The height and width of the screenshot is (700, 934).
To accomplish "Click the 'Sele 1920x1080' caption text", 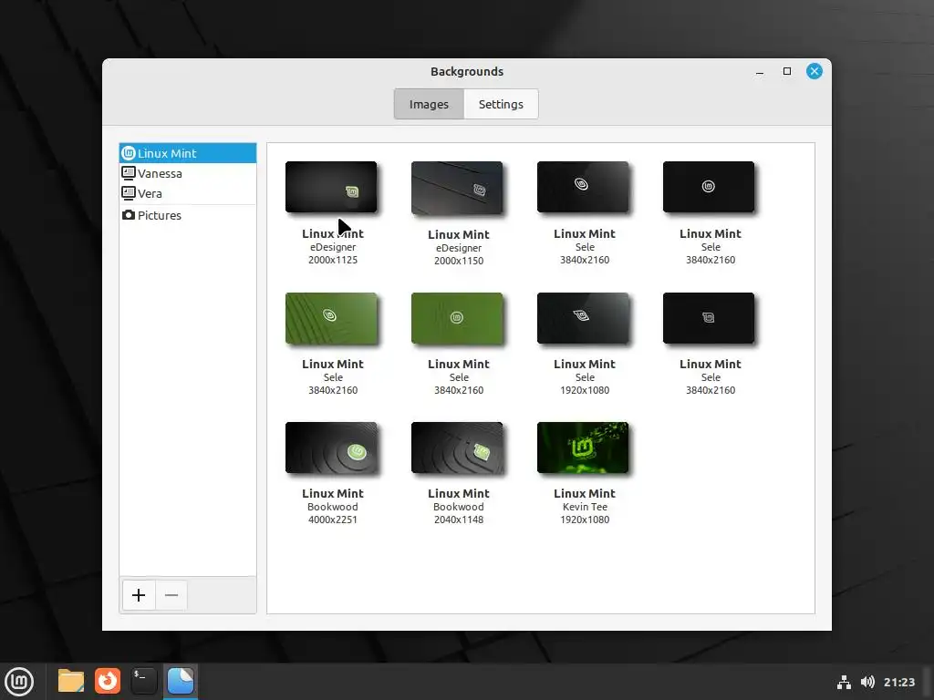I will coord(585,384).
